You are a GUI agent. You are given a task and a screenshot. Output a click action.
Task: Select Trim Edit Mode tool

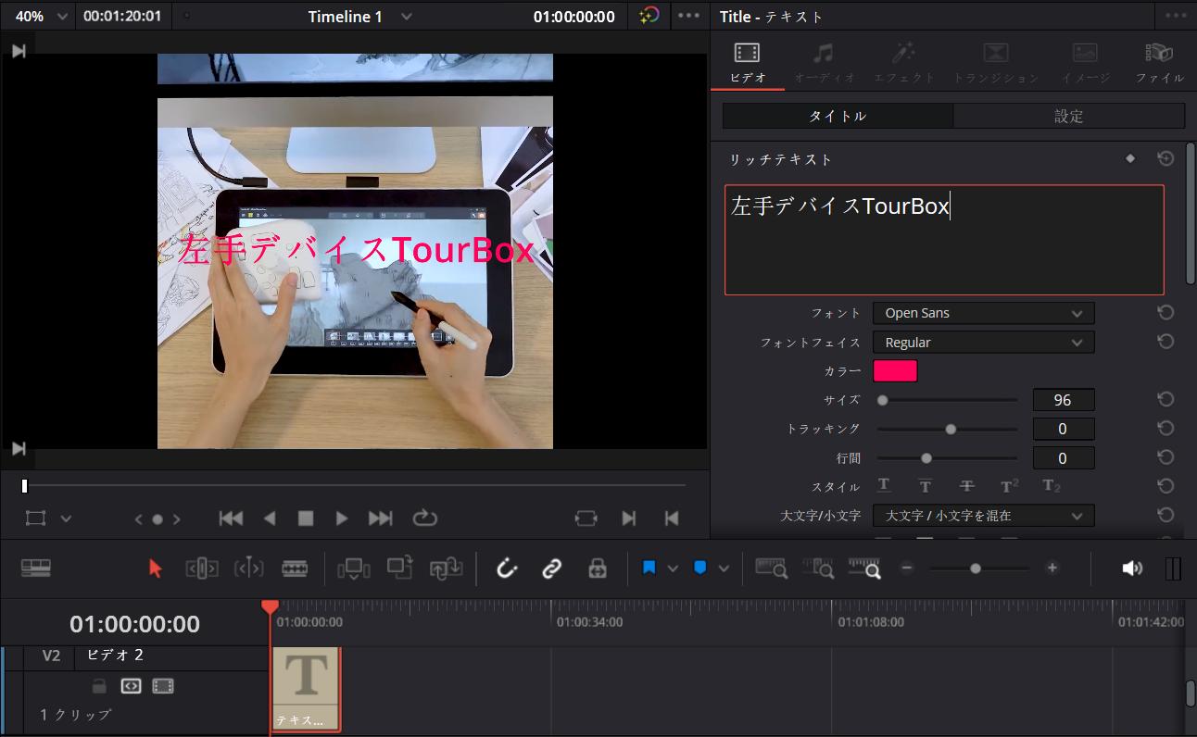pyautogui.click(x=202, y=568)
